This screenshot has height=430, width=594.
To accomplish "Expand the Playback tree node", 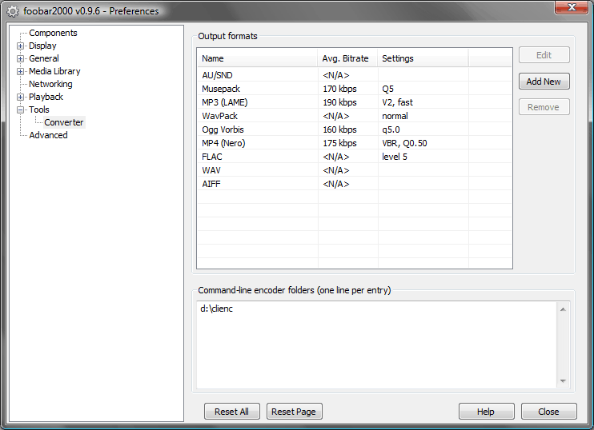I will pyautogui.click(x=21, y=97).
